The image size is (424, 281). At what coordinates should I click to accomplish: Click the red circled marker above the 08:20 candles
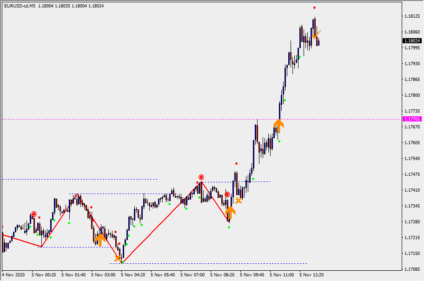pos(227,194)
